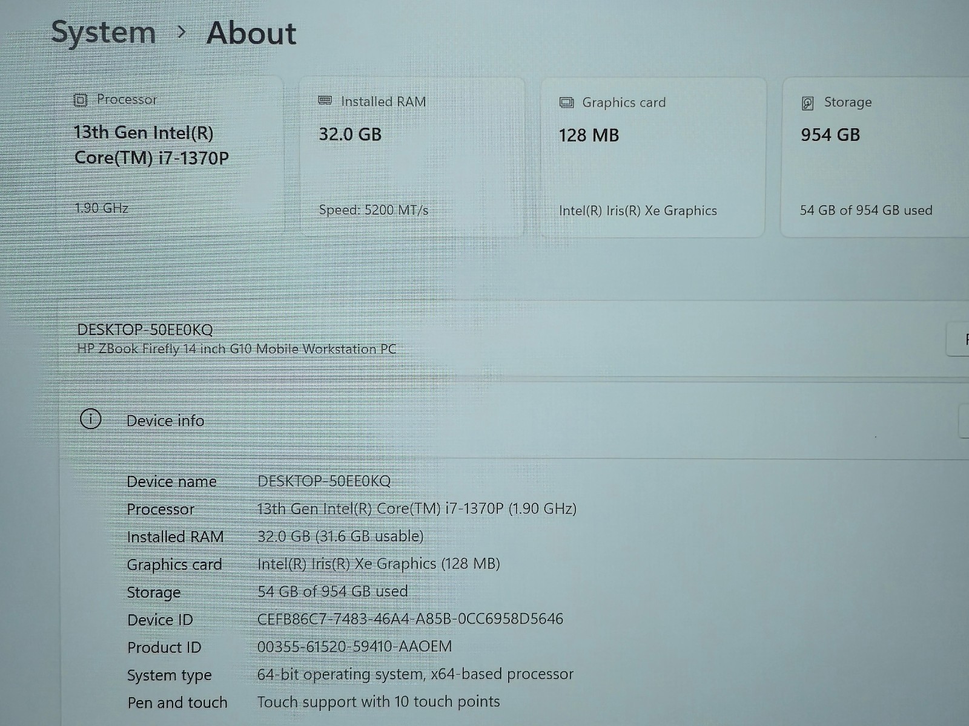Open the Graphics card summary card

653,157
